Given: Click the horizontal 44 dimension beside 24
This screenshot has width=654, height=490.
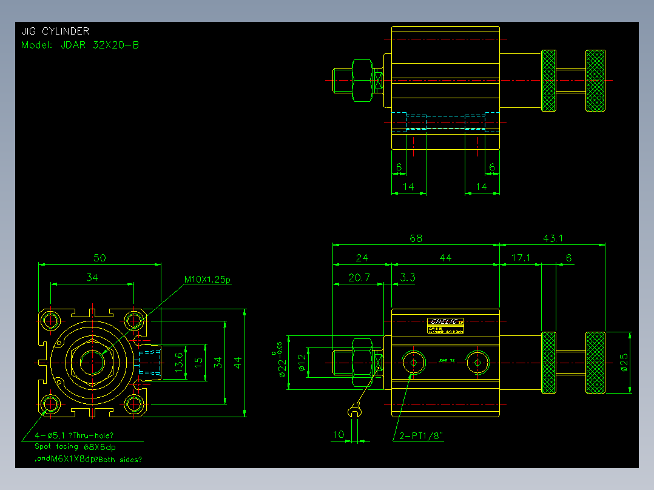Looking at the screenshot, I should pos(445,258).
